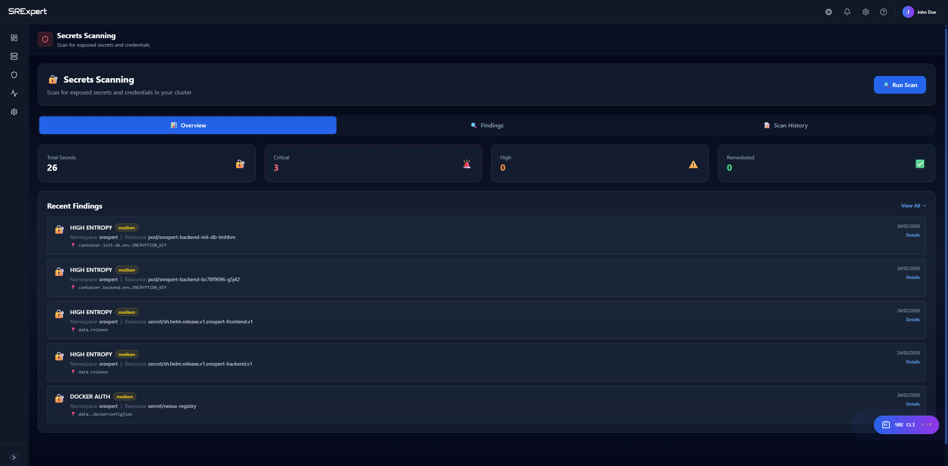
Task: Open notifications bell icon
Action: 847,11
